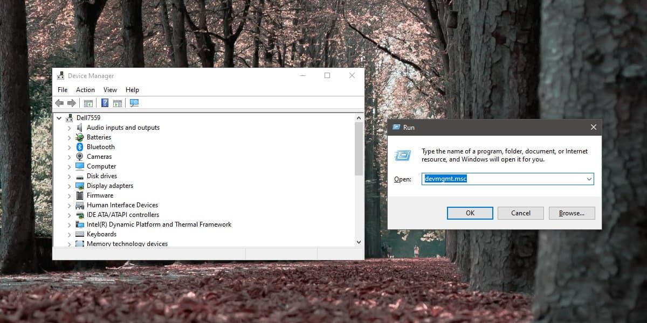Click the Back arrow in Device Manager toolbar

(59, 103)
